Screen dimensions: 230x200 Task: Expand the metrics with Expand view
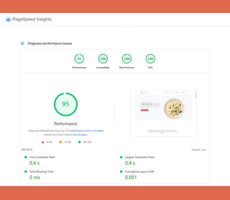199,150
